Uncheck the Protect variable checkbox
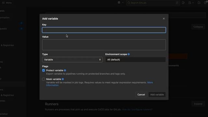Image resolution: width=208 pixels, height=117 pixels. point(44,71)
